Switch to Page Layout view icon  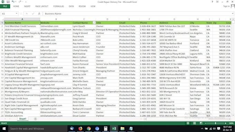click(195, 123)
